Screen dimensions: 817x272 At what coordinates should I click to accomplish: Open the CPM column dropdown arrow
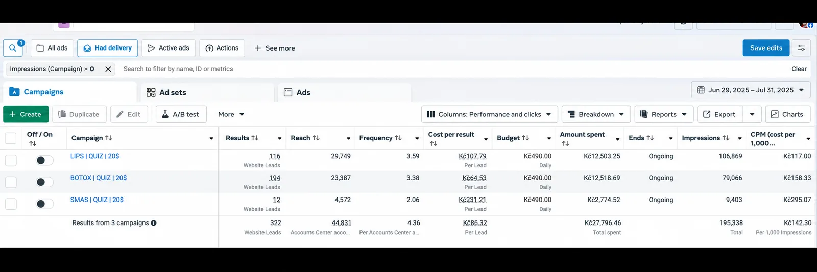coord(808,139)
